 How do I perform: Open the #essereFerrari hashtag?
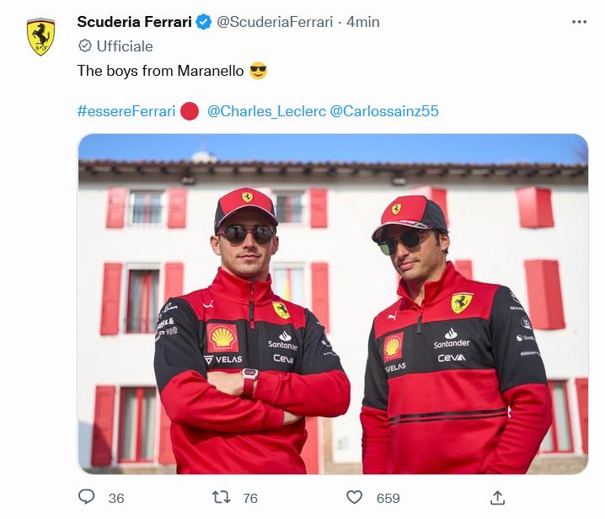(x=126, y=111)
